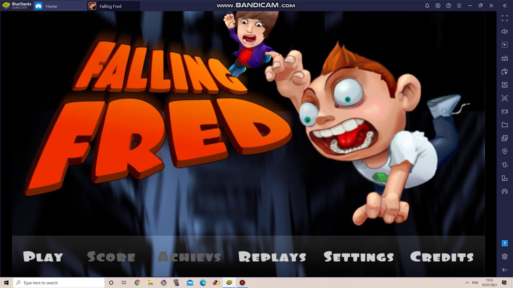Click the install APK icon in sidebar
Image resolution: width=513 pixels, height=288 pixels.
[505, 85]
